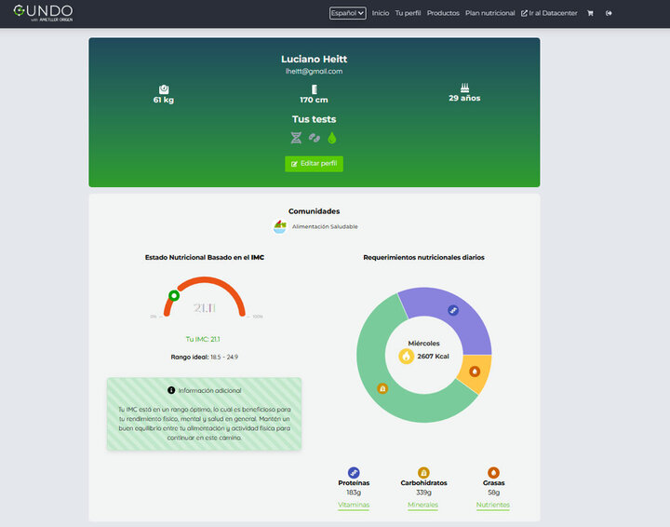Click the green blood drop test icon
This screenshot has height=527, width=670.
332,138
